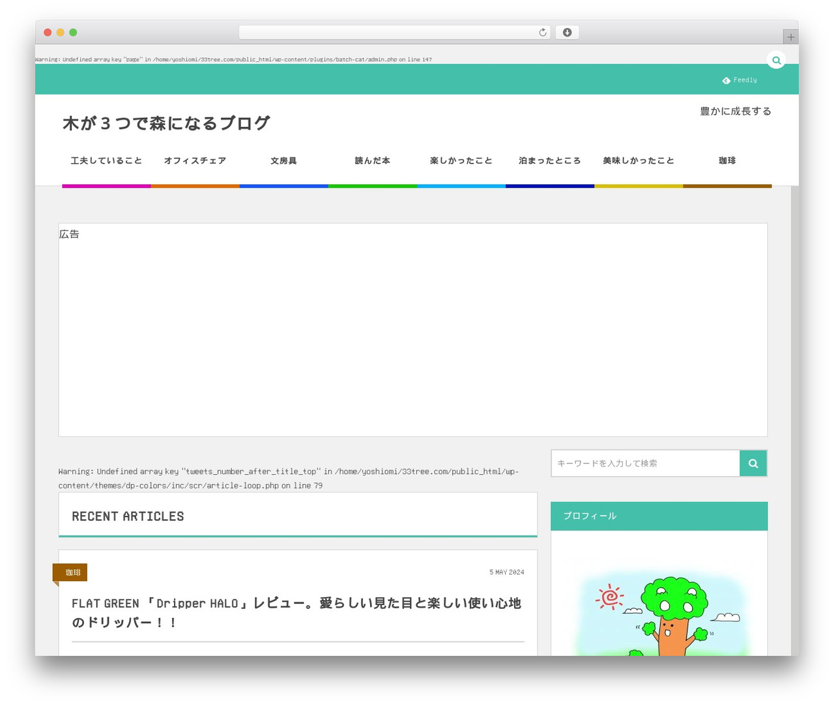
Task: Click the batch-cat admin.php warning text
Action: click(233, 59)
